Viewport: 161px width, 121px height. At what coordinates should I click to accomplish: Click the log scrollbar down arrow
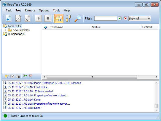point(156,110)
